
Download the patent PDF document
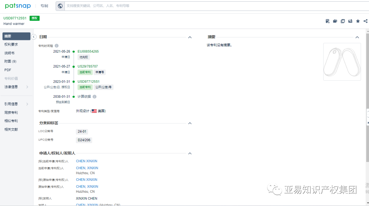pos(327,21)
